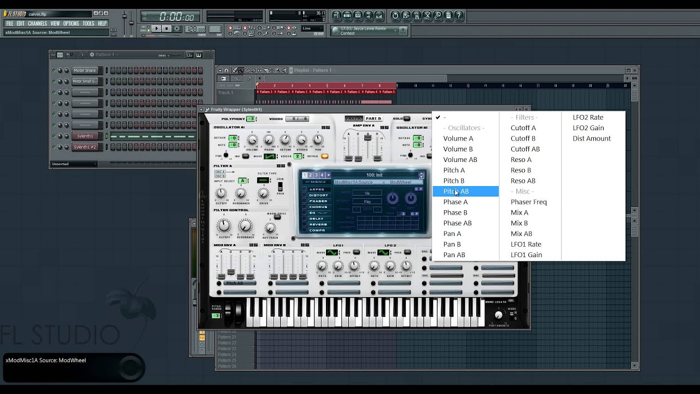Choose Cutoff A from the Filters list
The width and height of the screenshot is (700, 394).
[x=523, y=128]
